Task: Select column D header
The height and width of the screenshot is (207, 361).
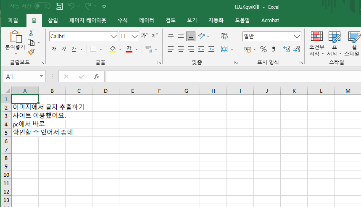Action: click(x=105, y=91)
